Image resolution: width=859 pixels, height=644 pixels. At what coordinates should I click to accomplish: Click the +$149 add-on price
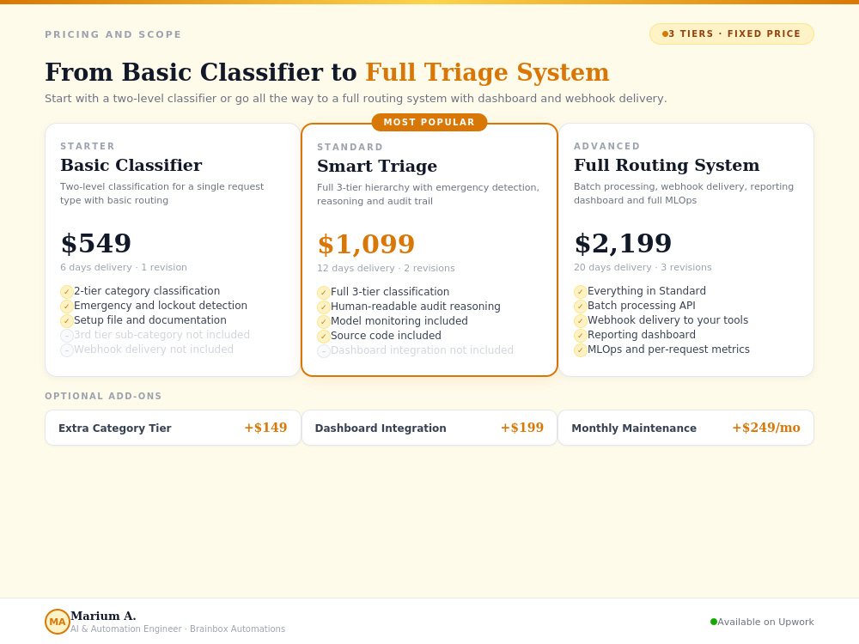click(x=265, y=428)
